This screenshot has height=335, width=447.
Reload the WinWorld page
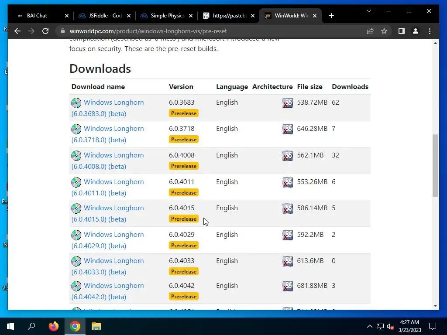(45, 31)
